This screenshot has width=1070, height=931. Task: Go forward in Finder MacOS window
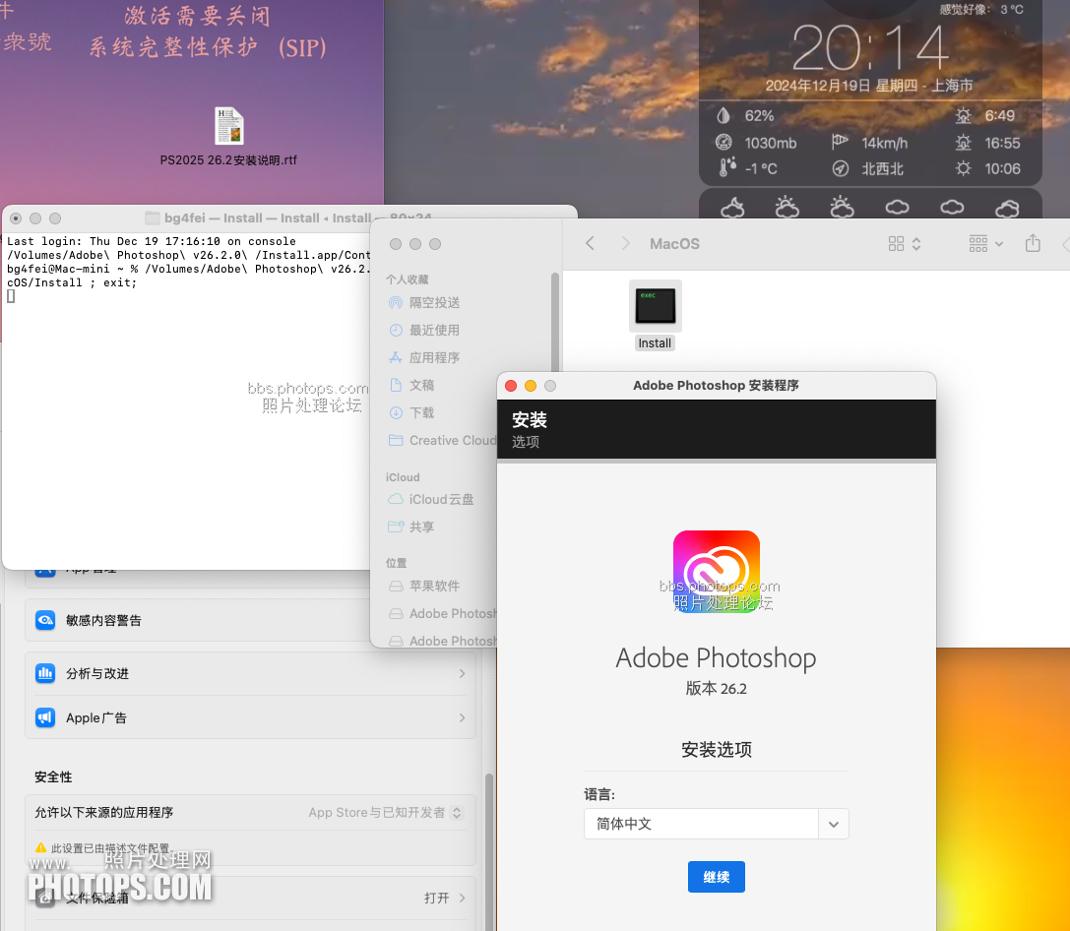click(625, 243)
